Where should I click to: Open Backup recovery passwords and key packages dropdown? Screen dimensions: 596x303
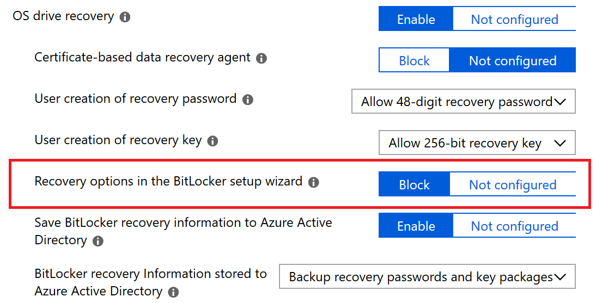point(427,277)
